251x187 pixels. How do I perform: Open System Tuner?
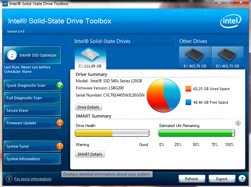pos(32,146)
